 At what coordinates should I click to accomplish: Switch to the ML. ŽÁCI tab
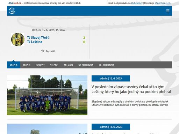[68, 65]
